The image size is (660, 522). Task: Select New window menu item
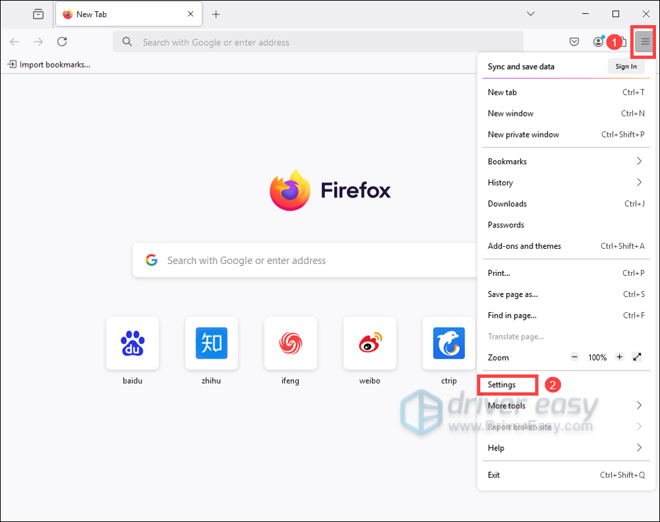click(x=566, y=113)
